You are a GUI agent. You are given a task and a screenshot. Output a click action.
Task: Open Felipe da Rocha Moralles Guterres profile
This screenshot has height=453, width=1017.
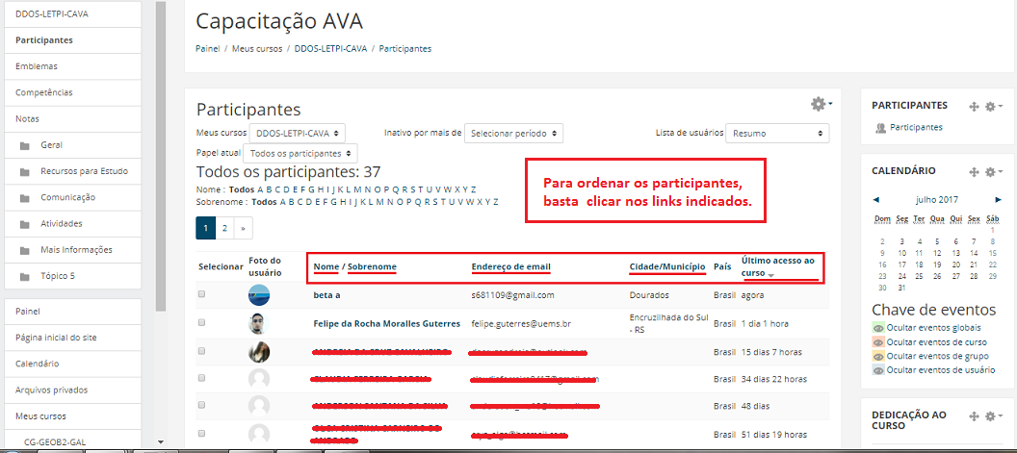(386, 323)
